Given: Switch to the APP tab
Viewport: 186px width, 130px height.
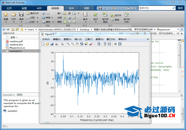Looking at the screenshot, I should [39, 8].
